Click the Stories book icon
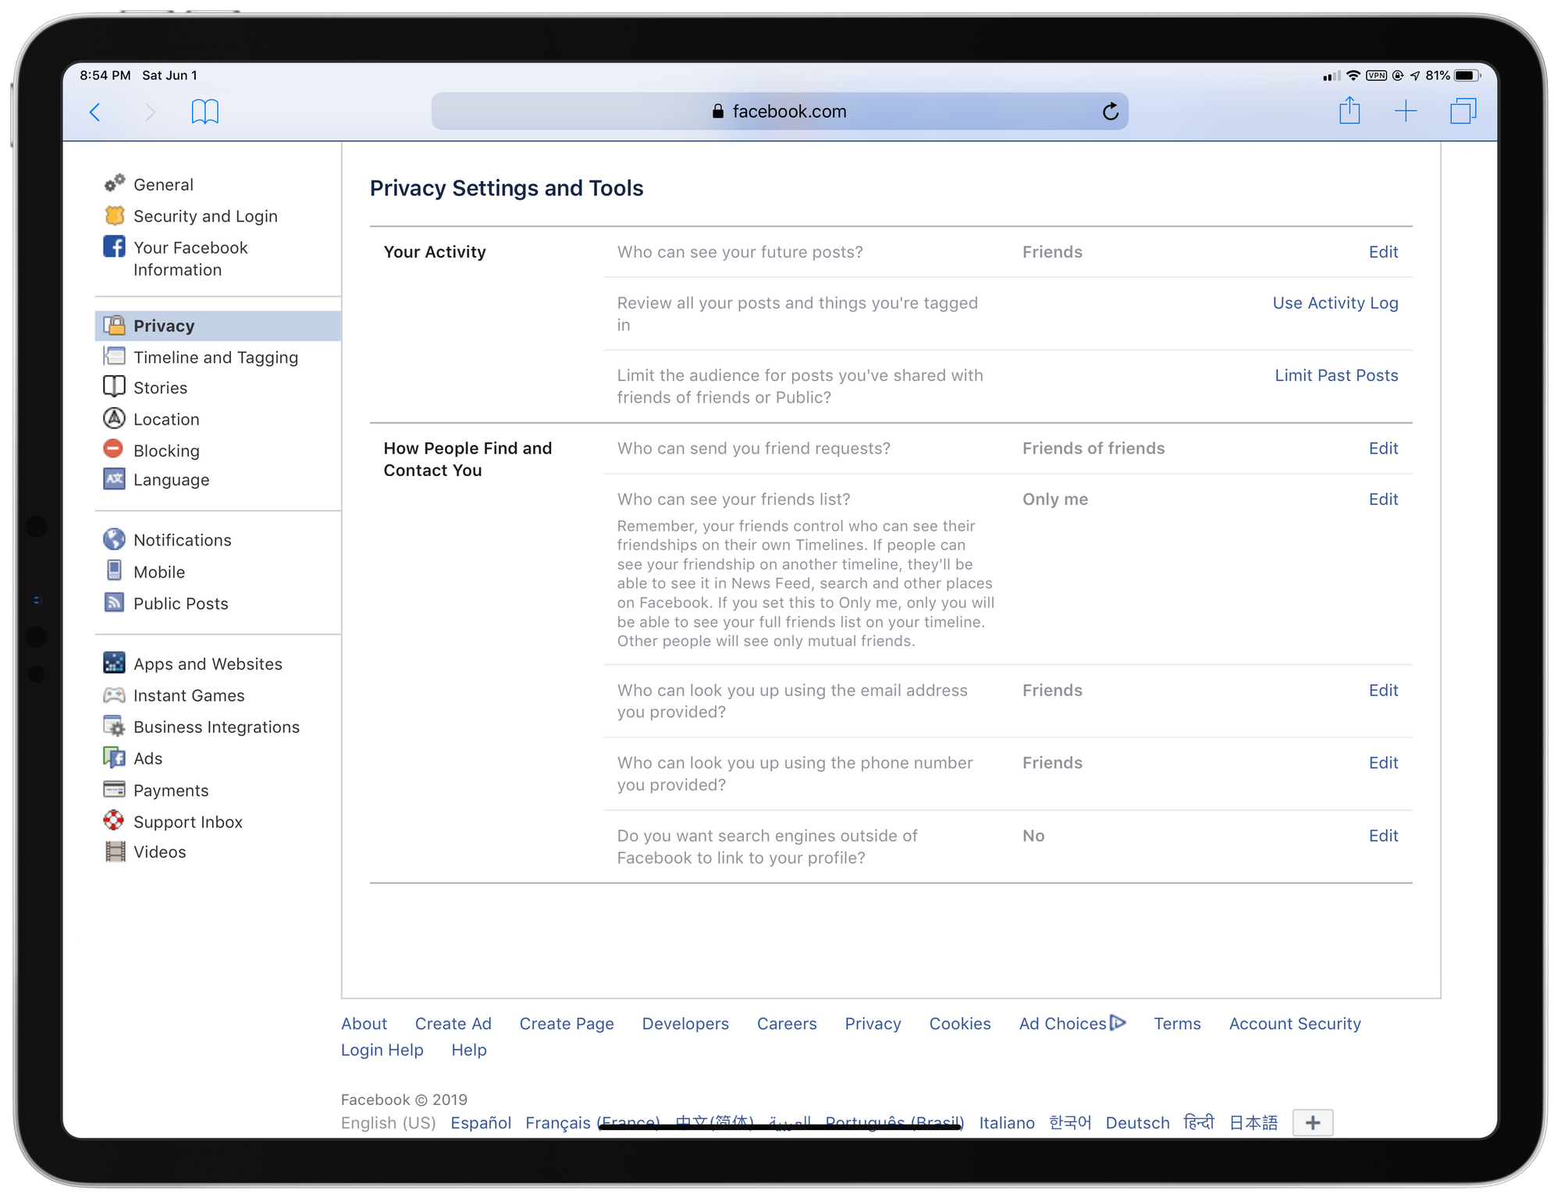The image size is (1561, 1201). [x=114, y=386]
